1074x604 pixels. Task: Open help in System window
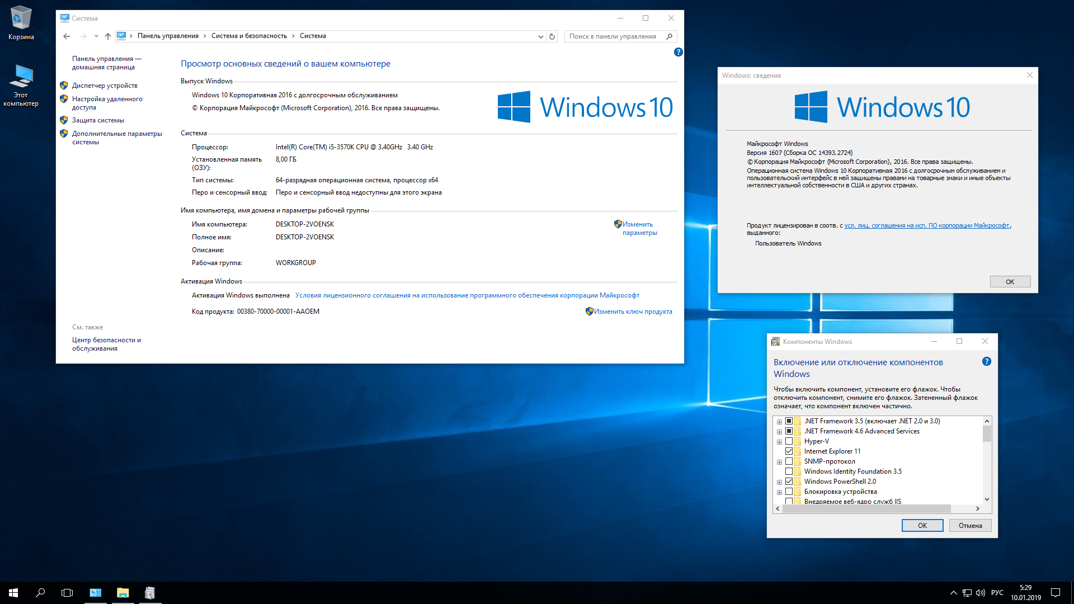click(678, 52)
